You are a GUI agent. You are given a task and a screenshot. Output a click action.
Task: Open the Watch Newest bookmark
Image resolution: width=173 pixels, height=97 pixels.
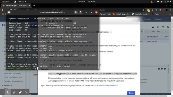(x=121, y=14)
